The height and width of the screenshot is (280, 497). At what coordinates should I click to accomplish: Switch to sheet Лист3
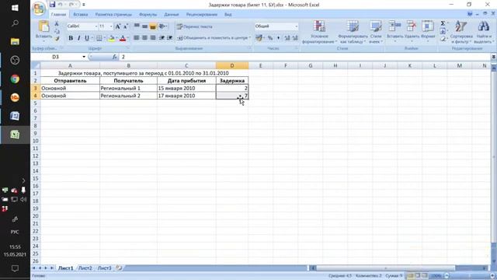pos(104,268)
